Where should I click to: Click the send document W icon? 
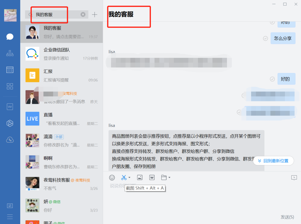[152, 177]
